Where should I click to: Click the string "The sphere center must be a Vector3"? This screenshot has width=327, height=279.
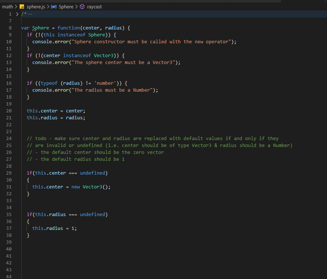pyautogui.click(x=123, y=62)
